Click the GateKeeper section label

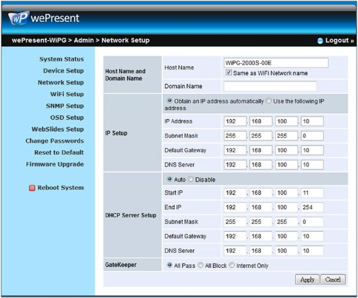coord(121,265)
